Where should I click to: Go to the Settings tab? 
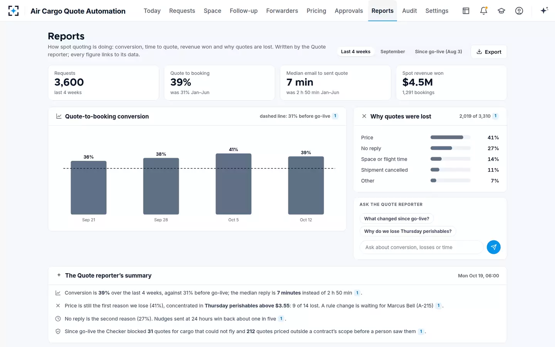pyautogui.click(x=437, y=11)
